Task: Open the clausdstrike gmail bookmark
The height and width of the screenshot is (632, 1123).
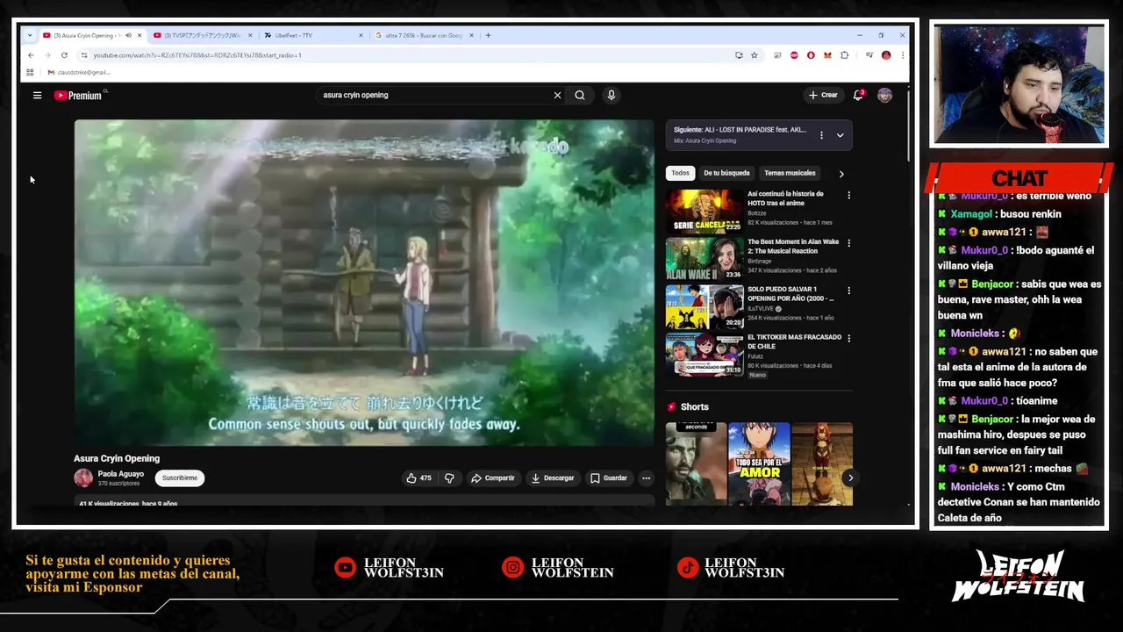Action: [x=79, y=72]
